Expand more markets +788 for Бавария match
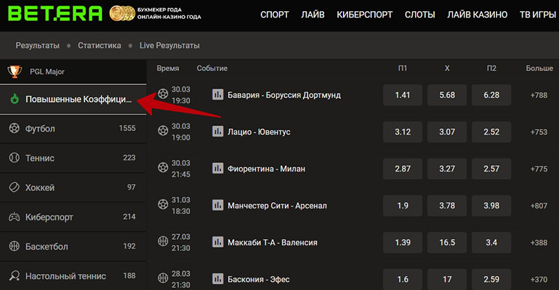559x290 pixels. [x=539, y=95]
